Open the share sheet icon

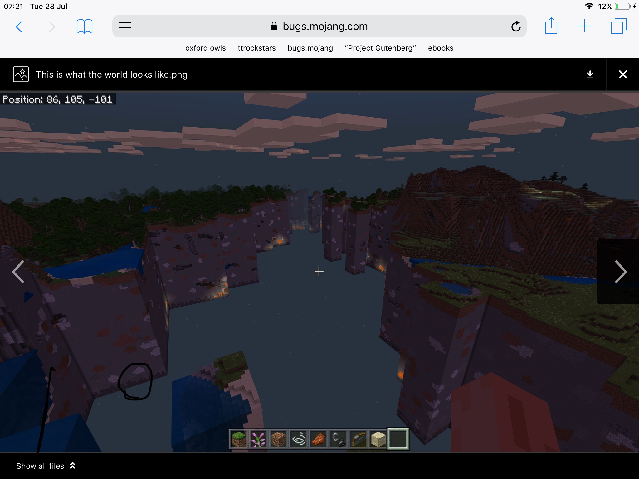[551, 26]
